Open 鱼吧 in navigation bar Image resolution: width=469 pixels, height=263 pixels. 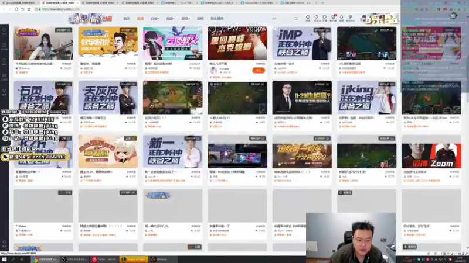pyautogui.click(x=200, y=19)
